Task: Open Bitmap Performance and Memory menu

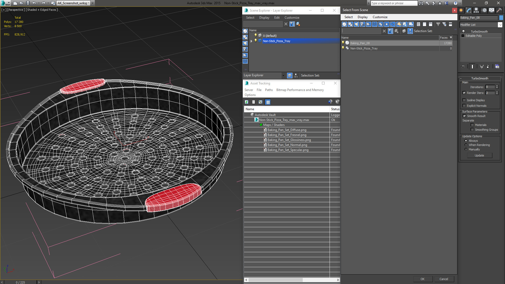Action: tap(300, 90)
